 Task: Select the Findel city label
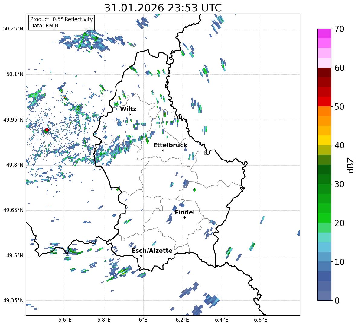(185, 212)
